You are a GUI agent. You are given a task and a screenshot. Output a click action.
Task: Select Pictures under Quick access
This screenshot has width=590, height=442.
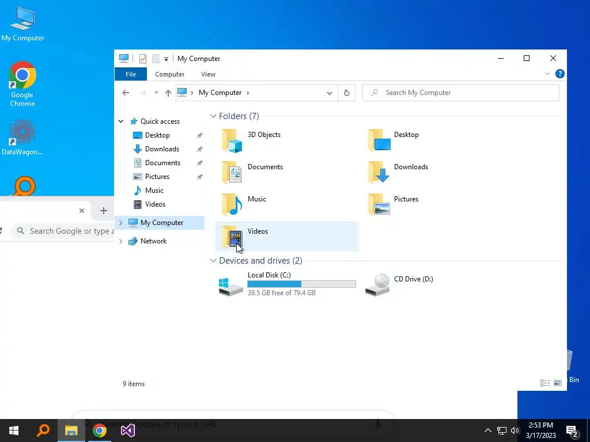pyautogui.click(x=157, y=177)
